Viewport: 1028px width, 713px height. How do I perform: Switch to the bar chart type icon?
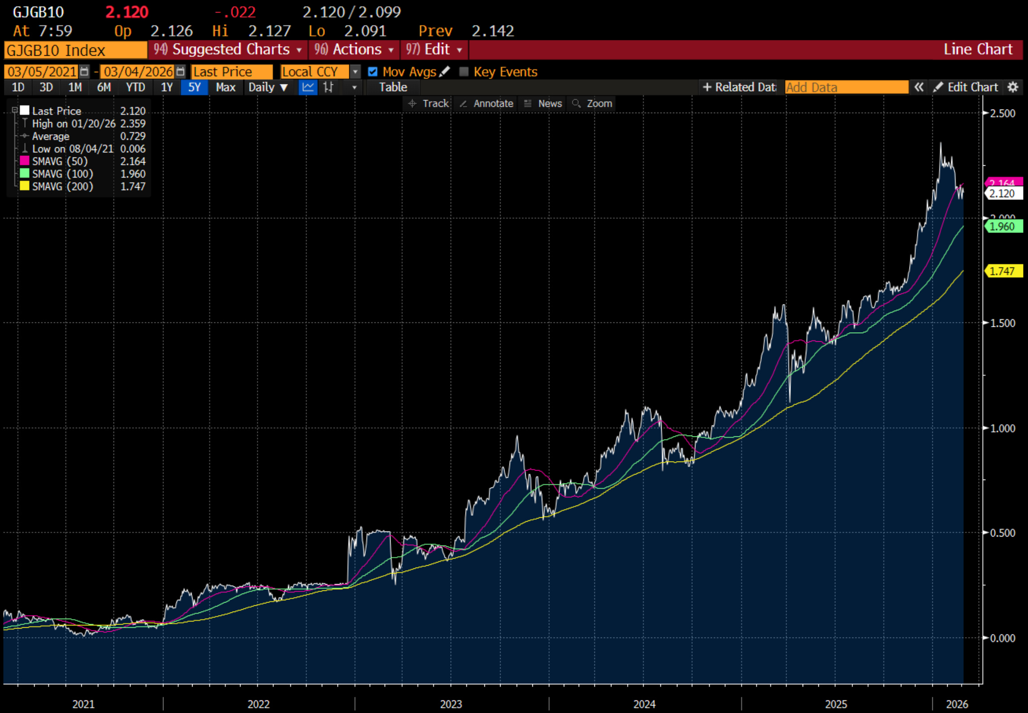[329, 87]
